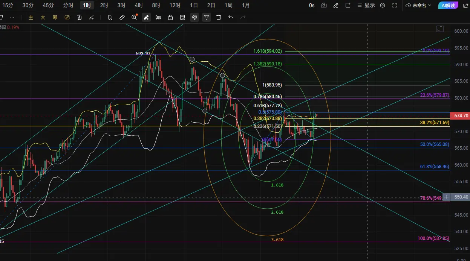
Task: Expand the more tools ellipsis
Action: point(12,17)
